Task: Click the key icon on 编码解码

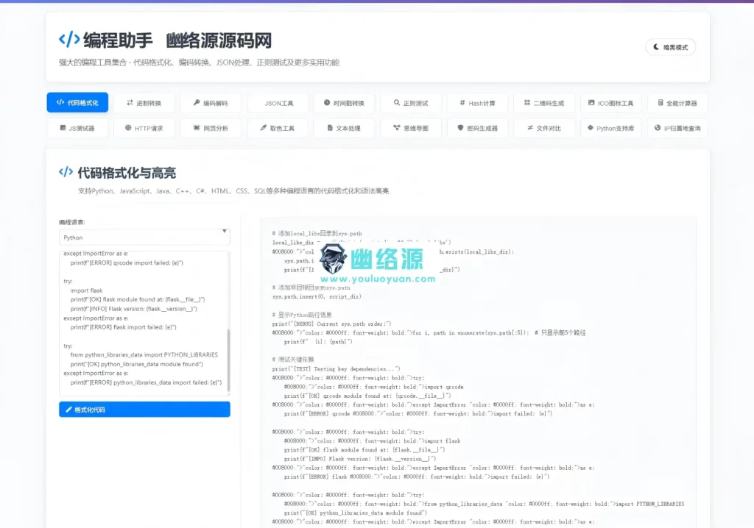Action: pyautogui.click(x=197, y=103)
